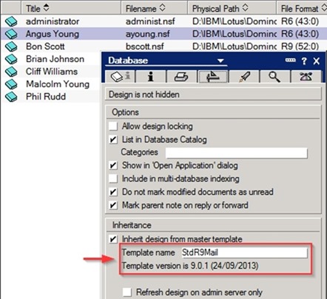Click the Angus Young database book icon
The image size is (327, 299).
coord(11,34)
